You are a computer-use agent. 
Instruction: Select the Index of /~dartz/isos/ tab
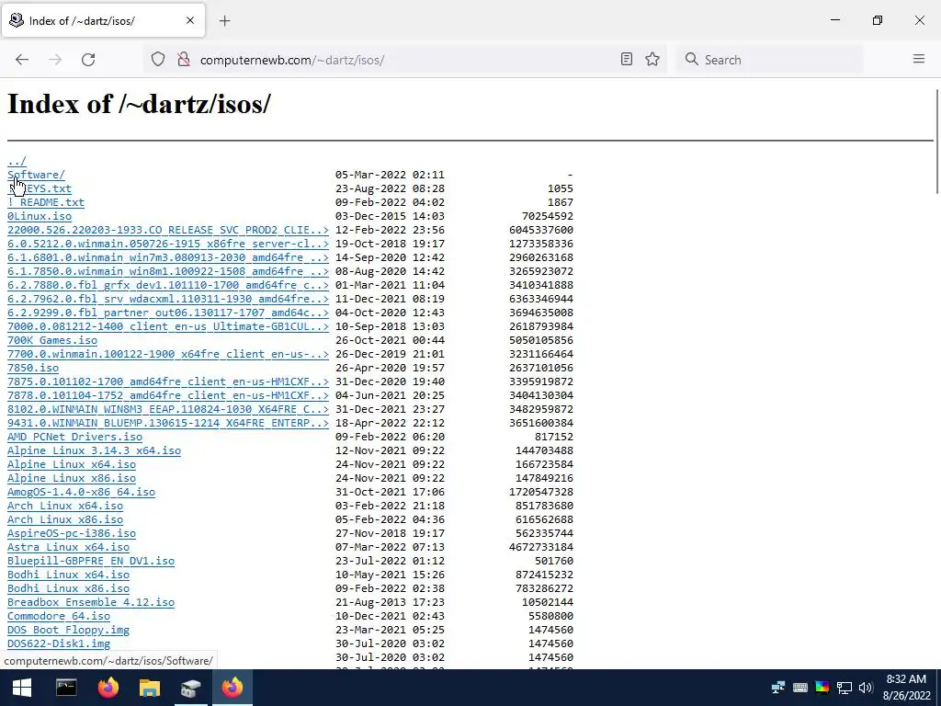pos(103,20)
